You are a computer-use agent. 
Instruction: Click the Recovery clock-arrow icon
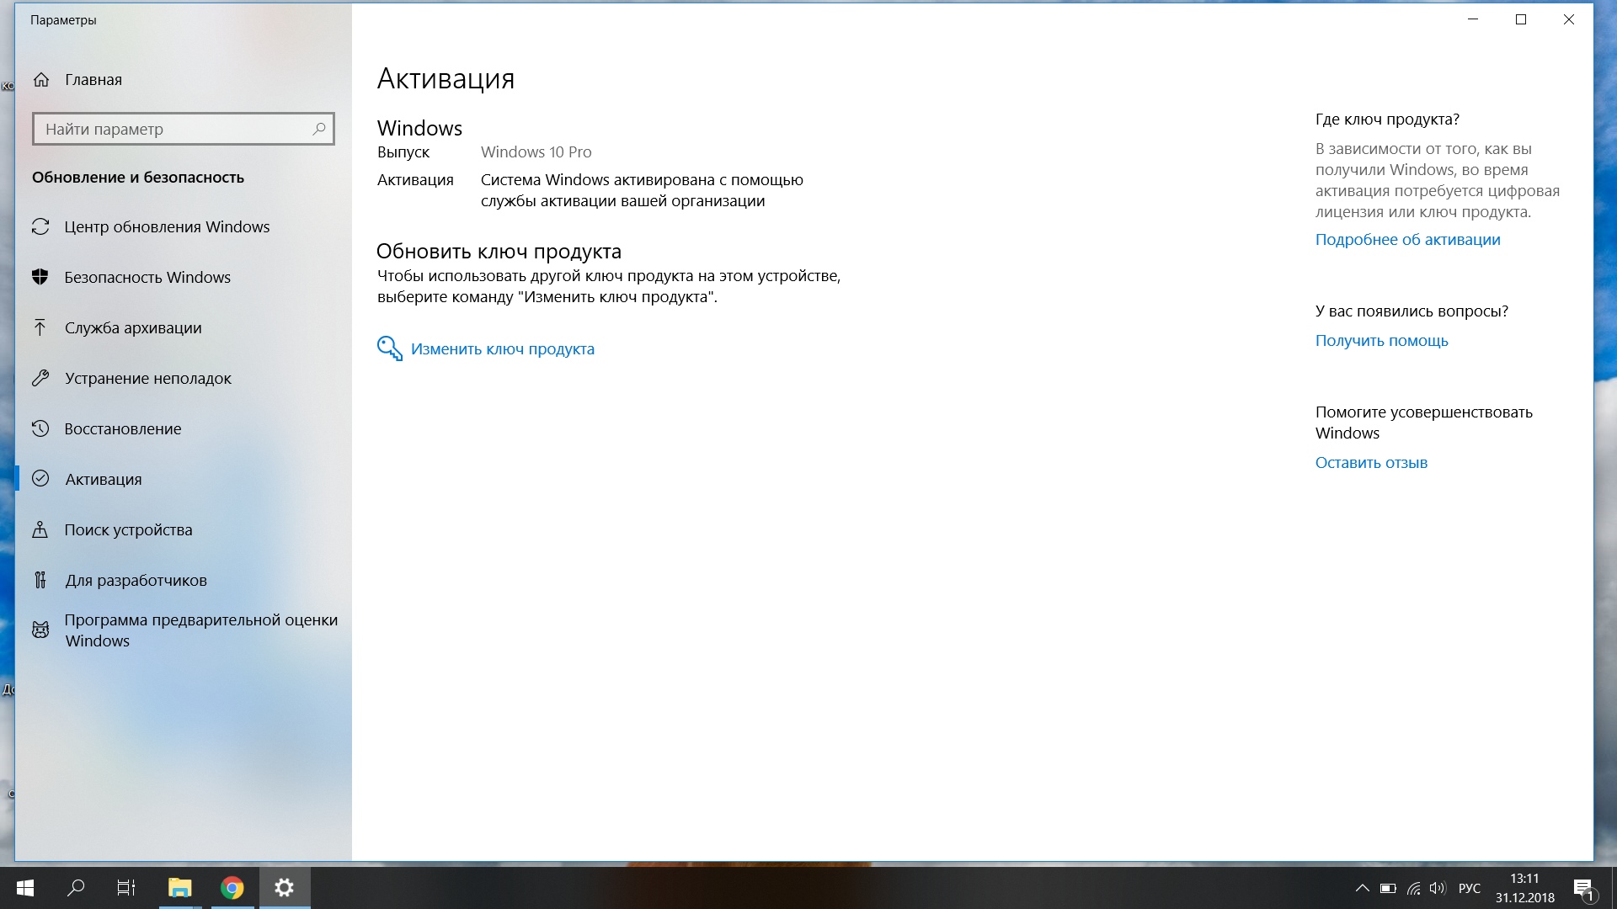[40, 428]
